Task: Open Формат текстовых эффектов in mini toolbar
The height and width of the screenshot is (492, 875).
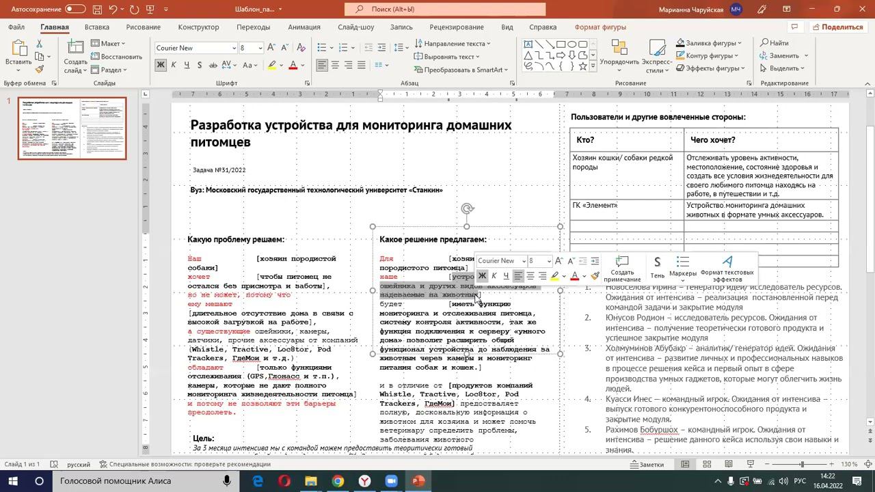Action: (727, 269)
